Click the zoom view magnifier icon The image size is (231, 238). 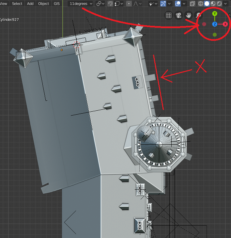click(198, 15)
